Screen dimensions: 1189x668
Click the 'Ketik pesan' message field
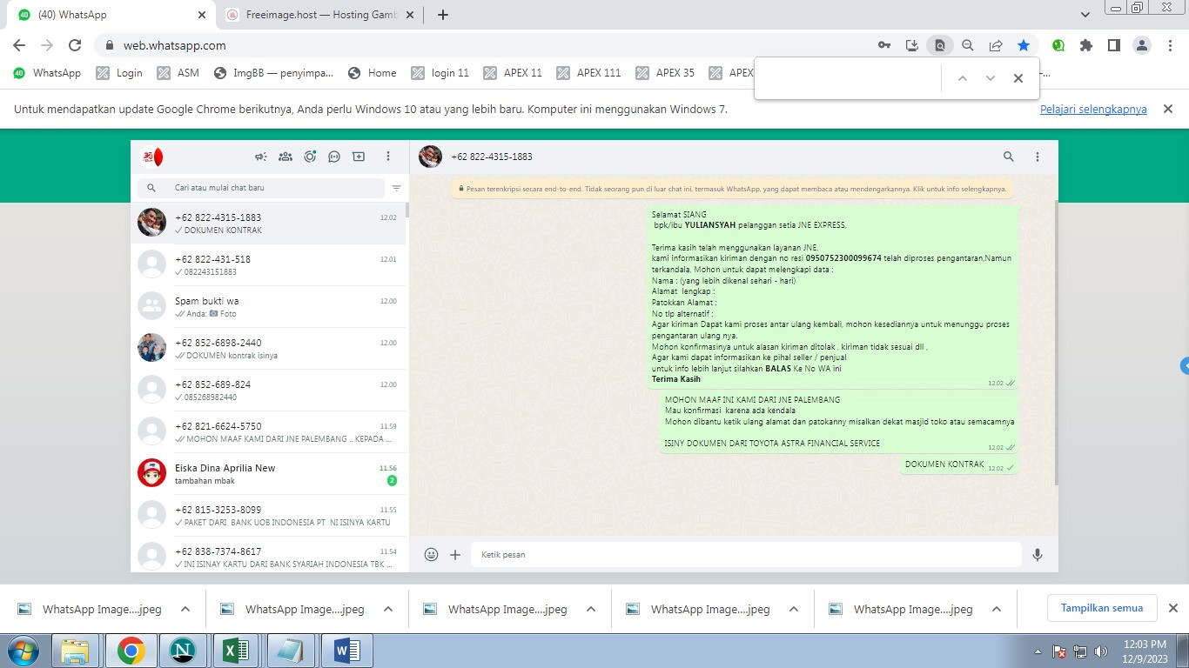point(746,554)
